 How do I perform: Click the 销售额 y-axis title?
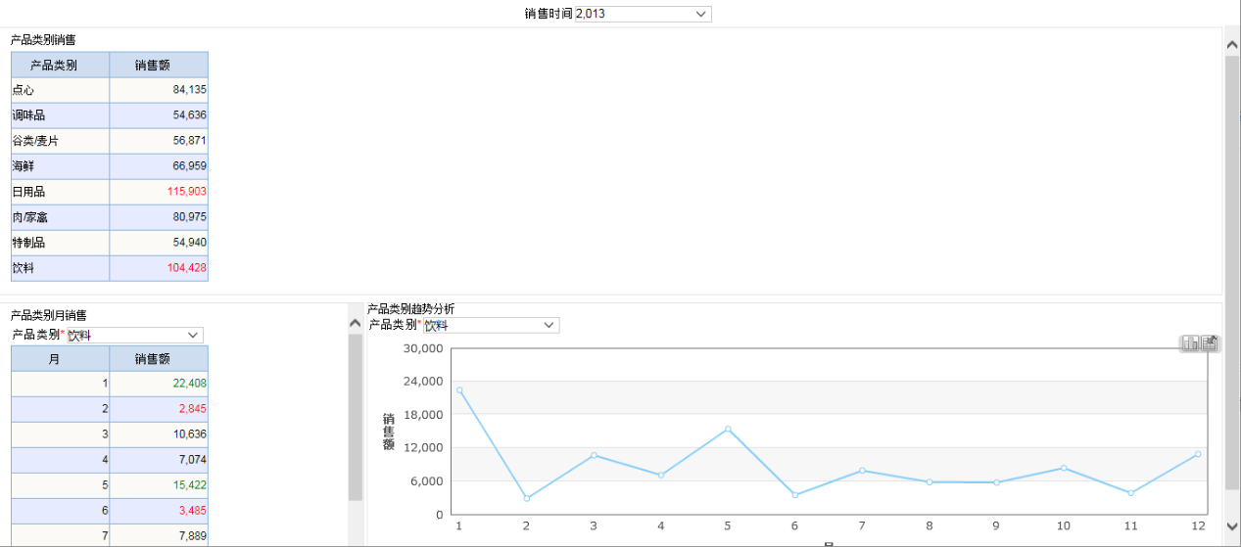pos(388,432)
